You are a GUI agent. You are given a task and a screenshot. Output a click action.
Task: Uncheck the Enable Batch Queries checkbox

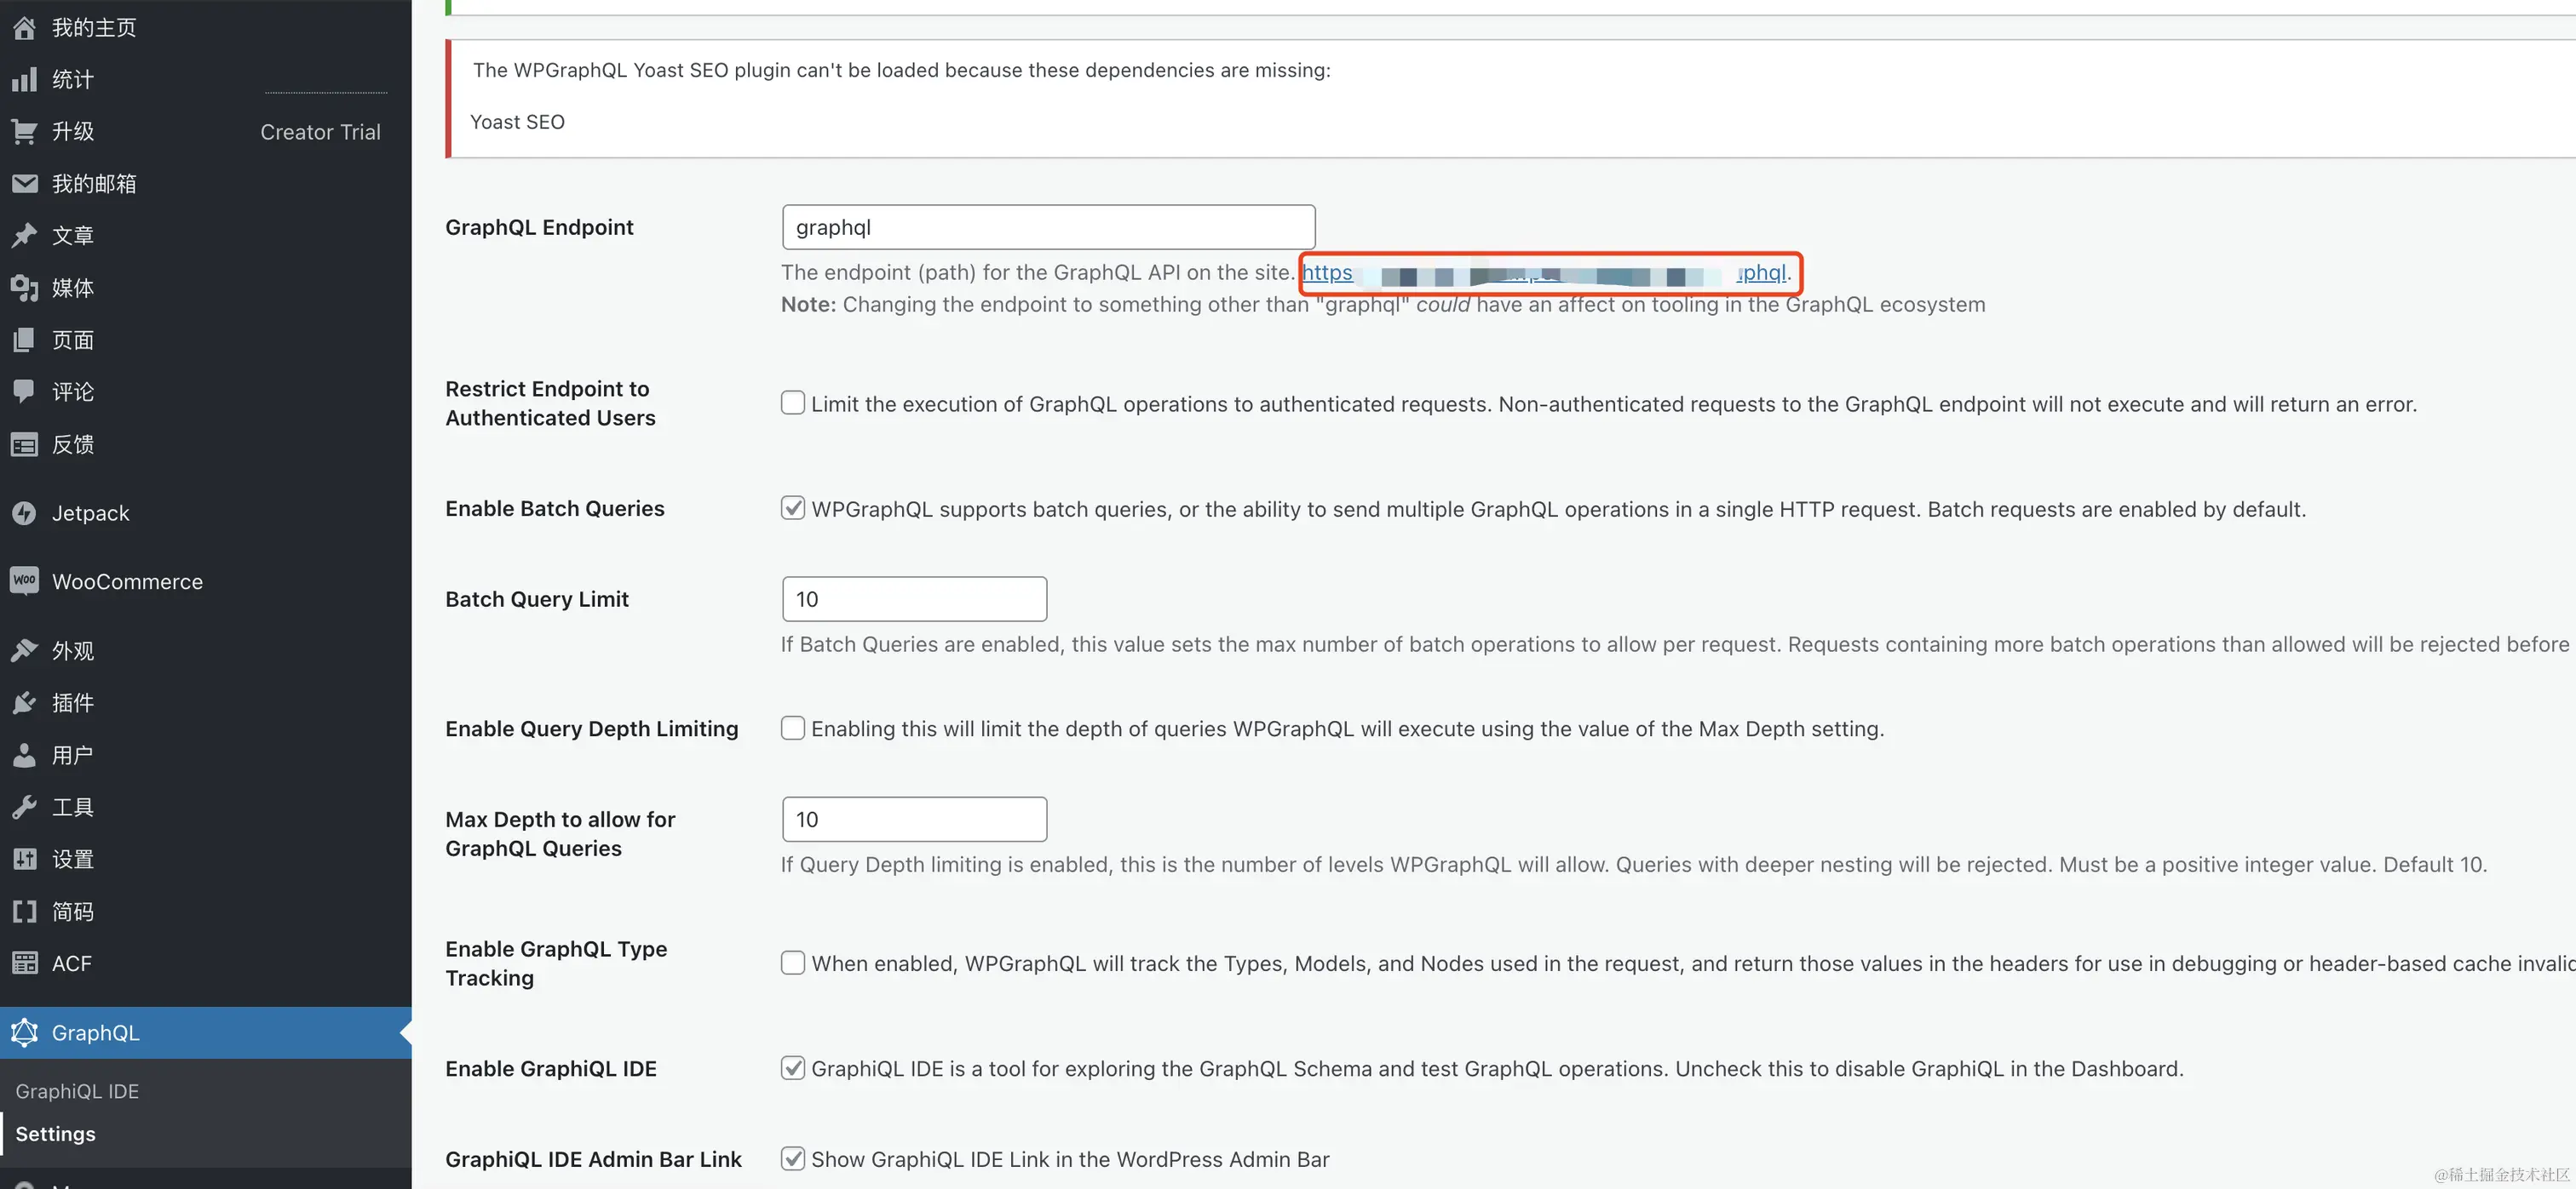792,507
